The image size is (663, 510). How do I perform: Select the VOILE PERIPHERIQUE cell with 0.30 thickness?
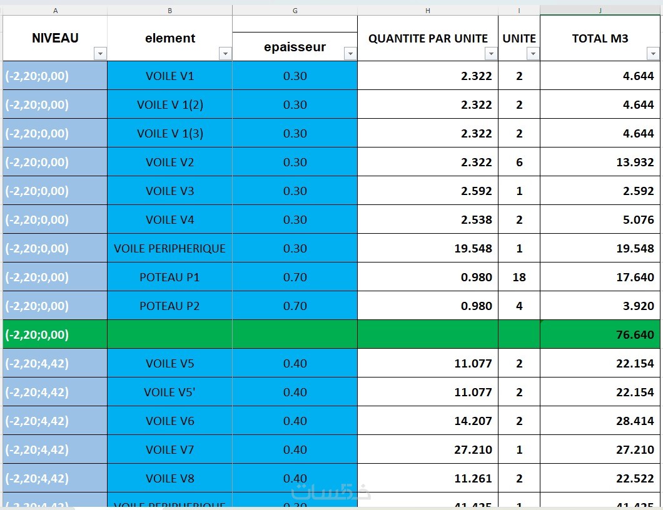pyautogui.click(x=170, y=248)
